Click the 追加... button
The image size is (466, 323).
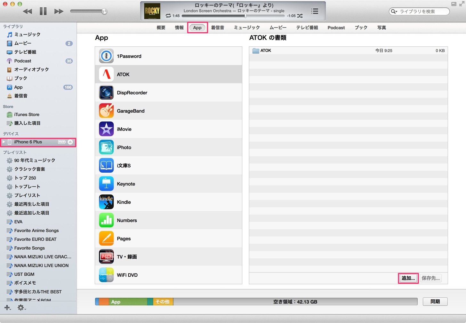pyautogui.click(x=408, y=278)
